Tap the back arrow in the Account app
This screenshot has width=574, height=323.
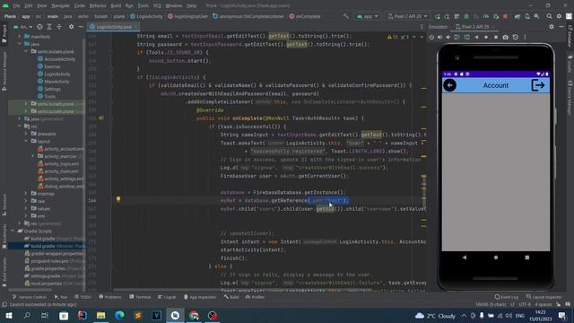tap(450, 85)
